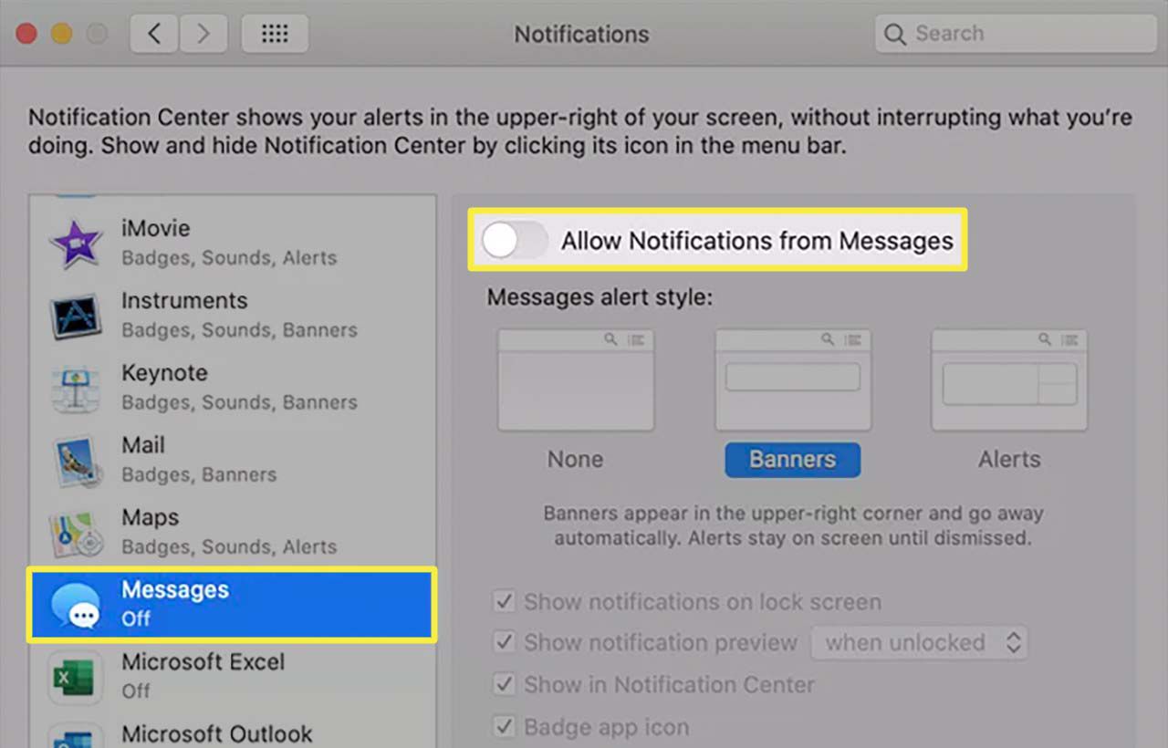Go back with the left arrow button
Image resolution: width=1168 pixels, height=748 pixels.
154,35
